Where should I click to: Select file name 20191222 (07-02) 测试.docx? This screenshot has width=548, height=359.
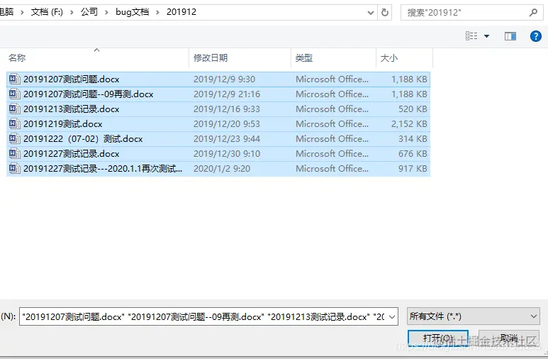point(83,139)
